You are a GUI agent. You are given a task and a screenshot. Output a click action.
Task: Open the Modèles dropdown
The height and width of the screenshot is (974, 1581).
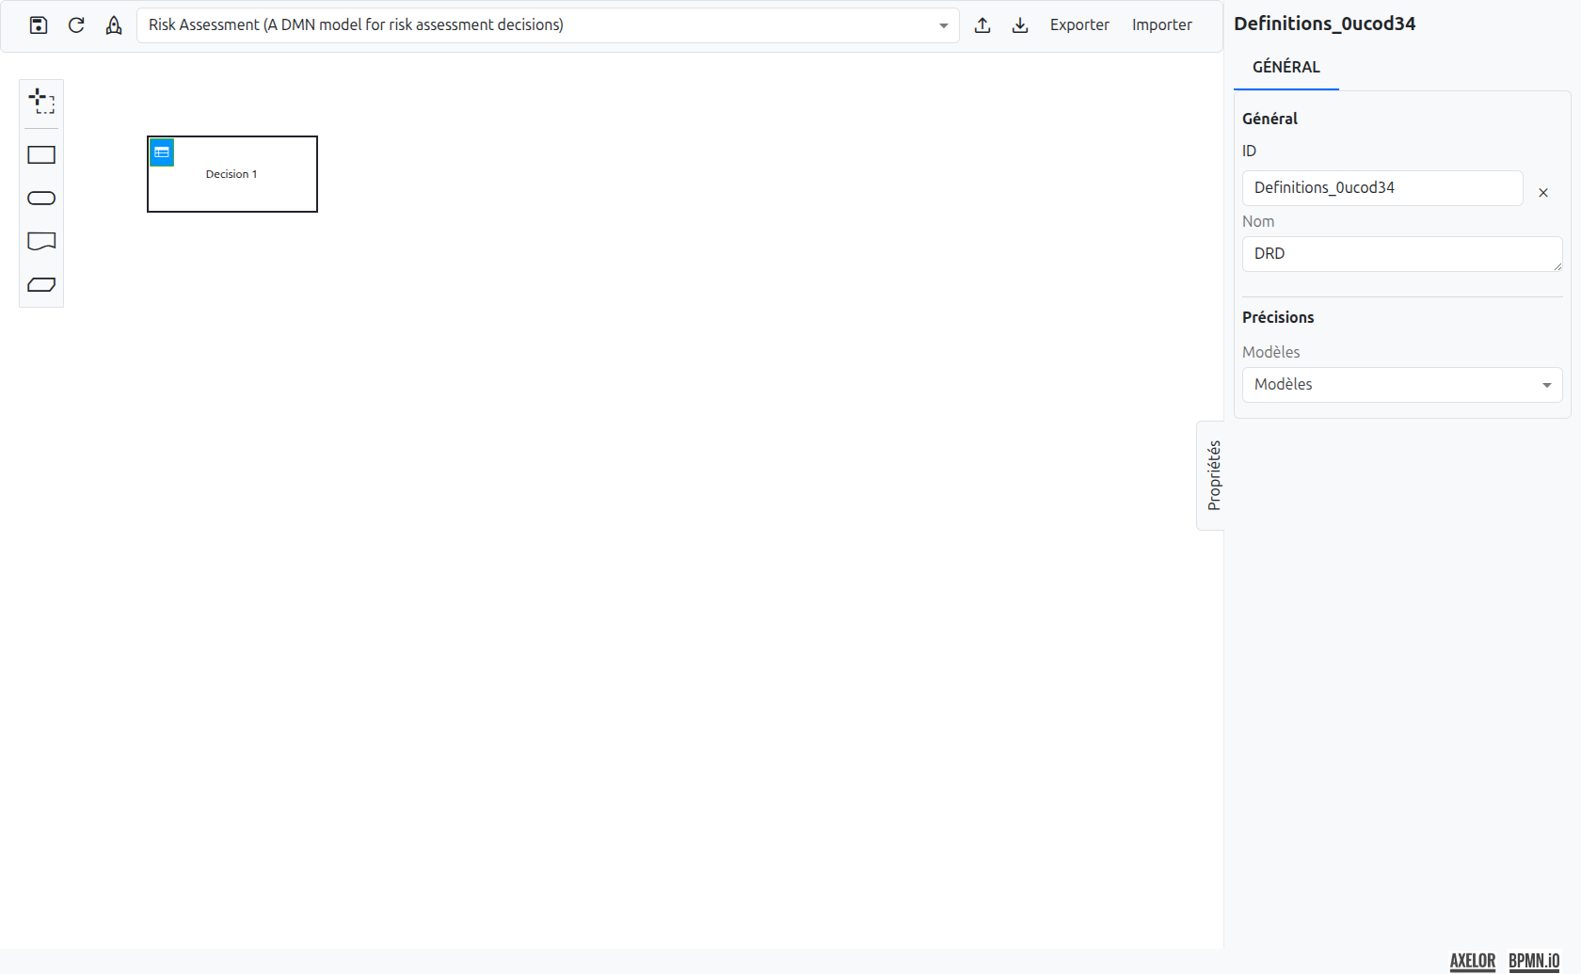(1546, 384)
